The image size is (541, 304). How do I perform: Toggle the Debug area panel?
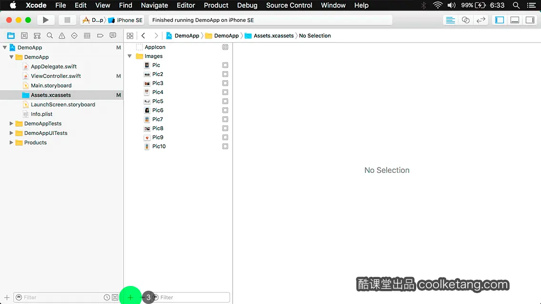[515, 20]
